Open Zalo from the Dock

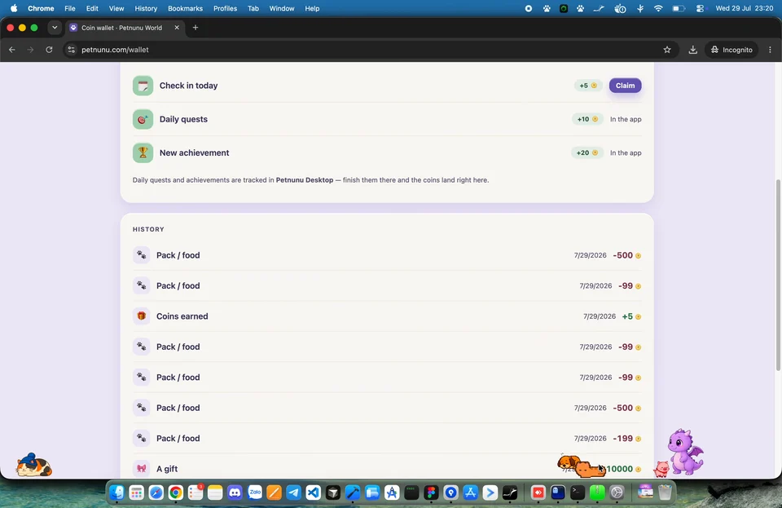pyautogui.click(x=255, y=493)
